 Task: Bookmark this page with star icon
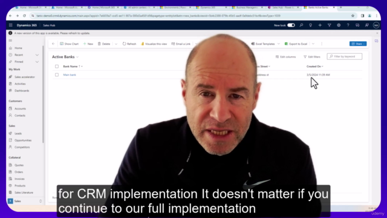pyautogui.click(x=353, y=16)
